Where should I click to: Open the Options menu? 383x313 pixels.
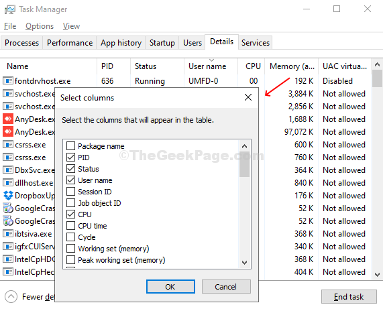pyautogui.click(x=40, y=26)
